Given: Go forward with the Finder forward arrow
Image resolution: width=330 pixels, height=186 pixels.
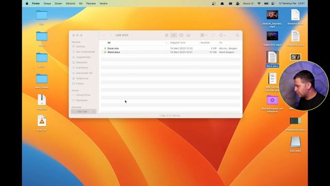Looking at the screenshot, I should pos(110,35).
